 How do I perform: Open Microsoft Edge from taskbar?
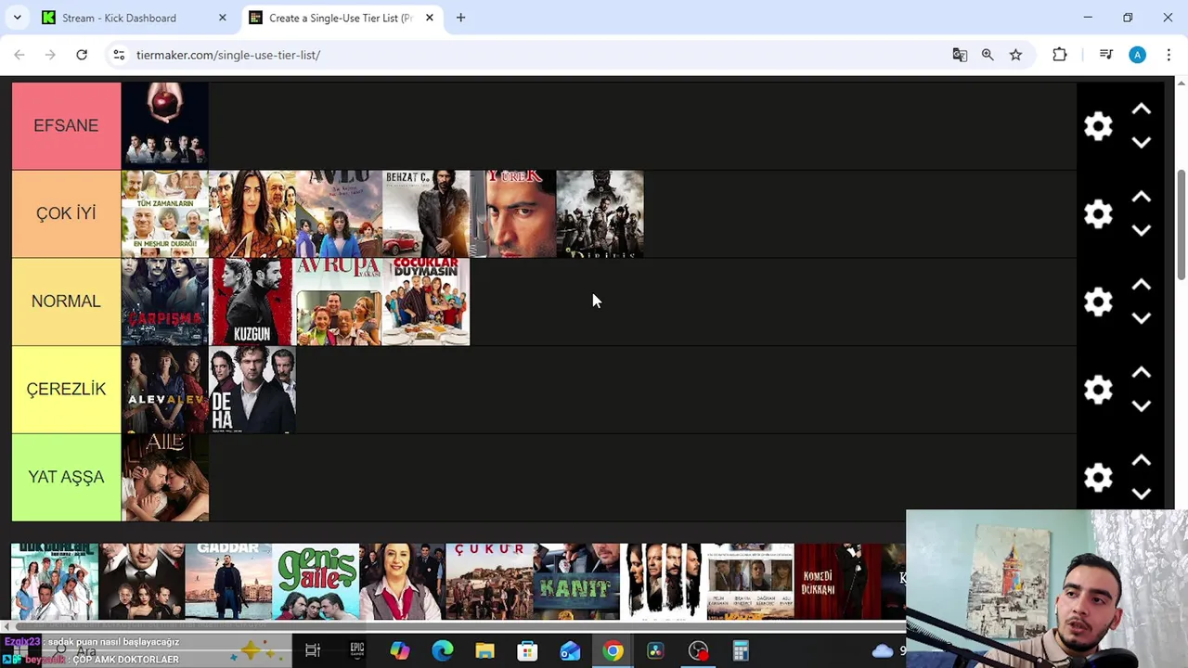coord(442,650)
